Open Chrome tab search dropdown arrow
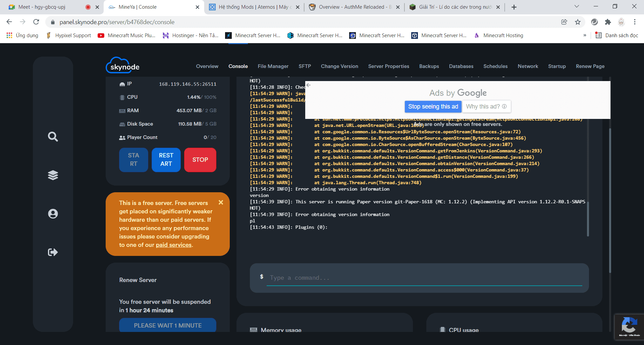The width and height of the screenshot is (644, 345). (x=577, y=7)
